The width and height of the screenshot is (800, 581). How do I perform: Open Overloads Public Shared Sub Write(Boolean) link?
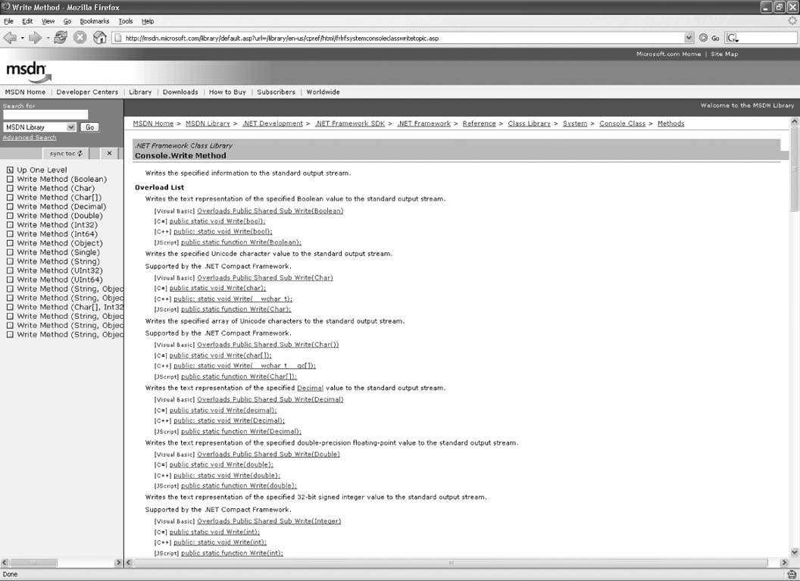tap(270, 211)
